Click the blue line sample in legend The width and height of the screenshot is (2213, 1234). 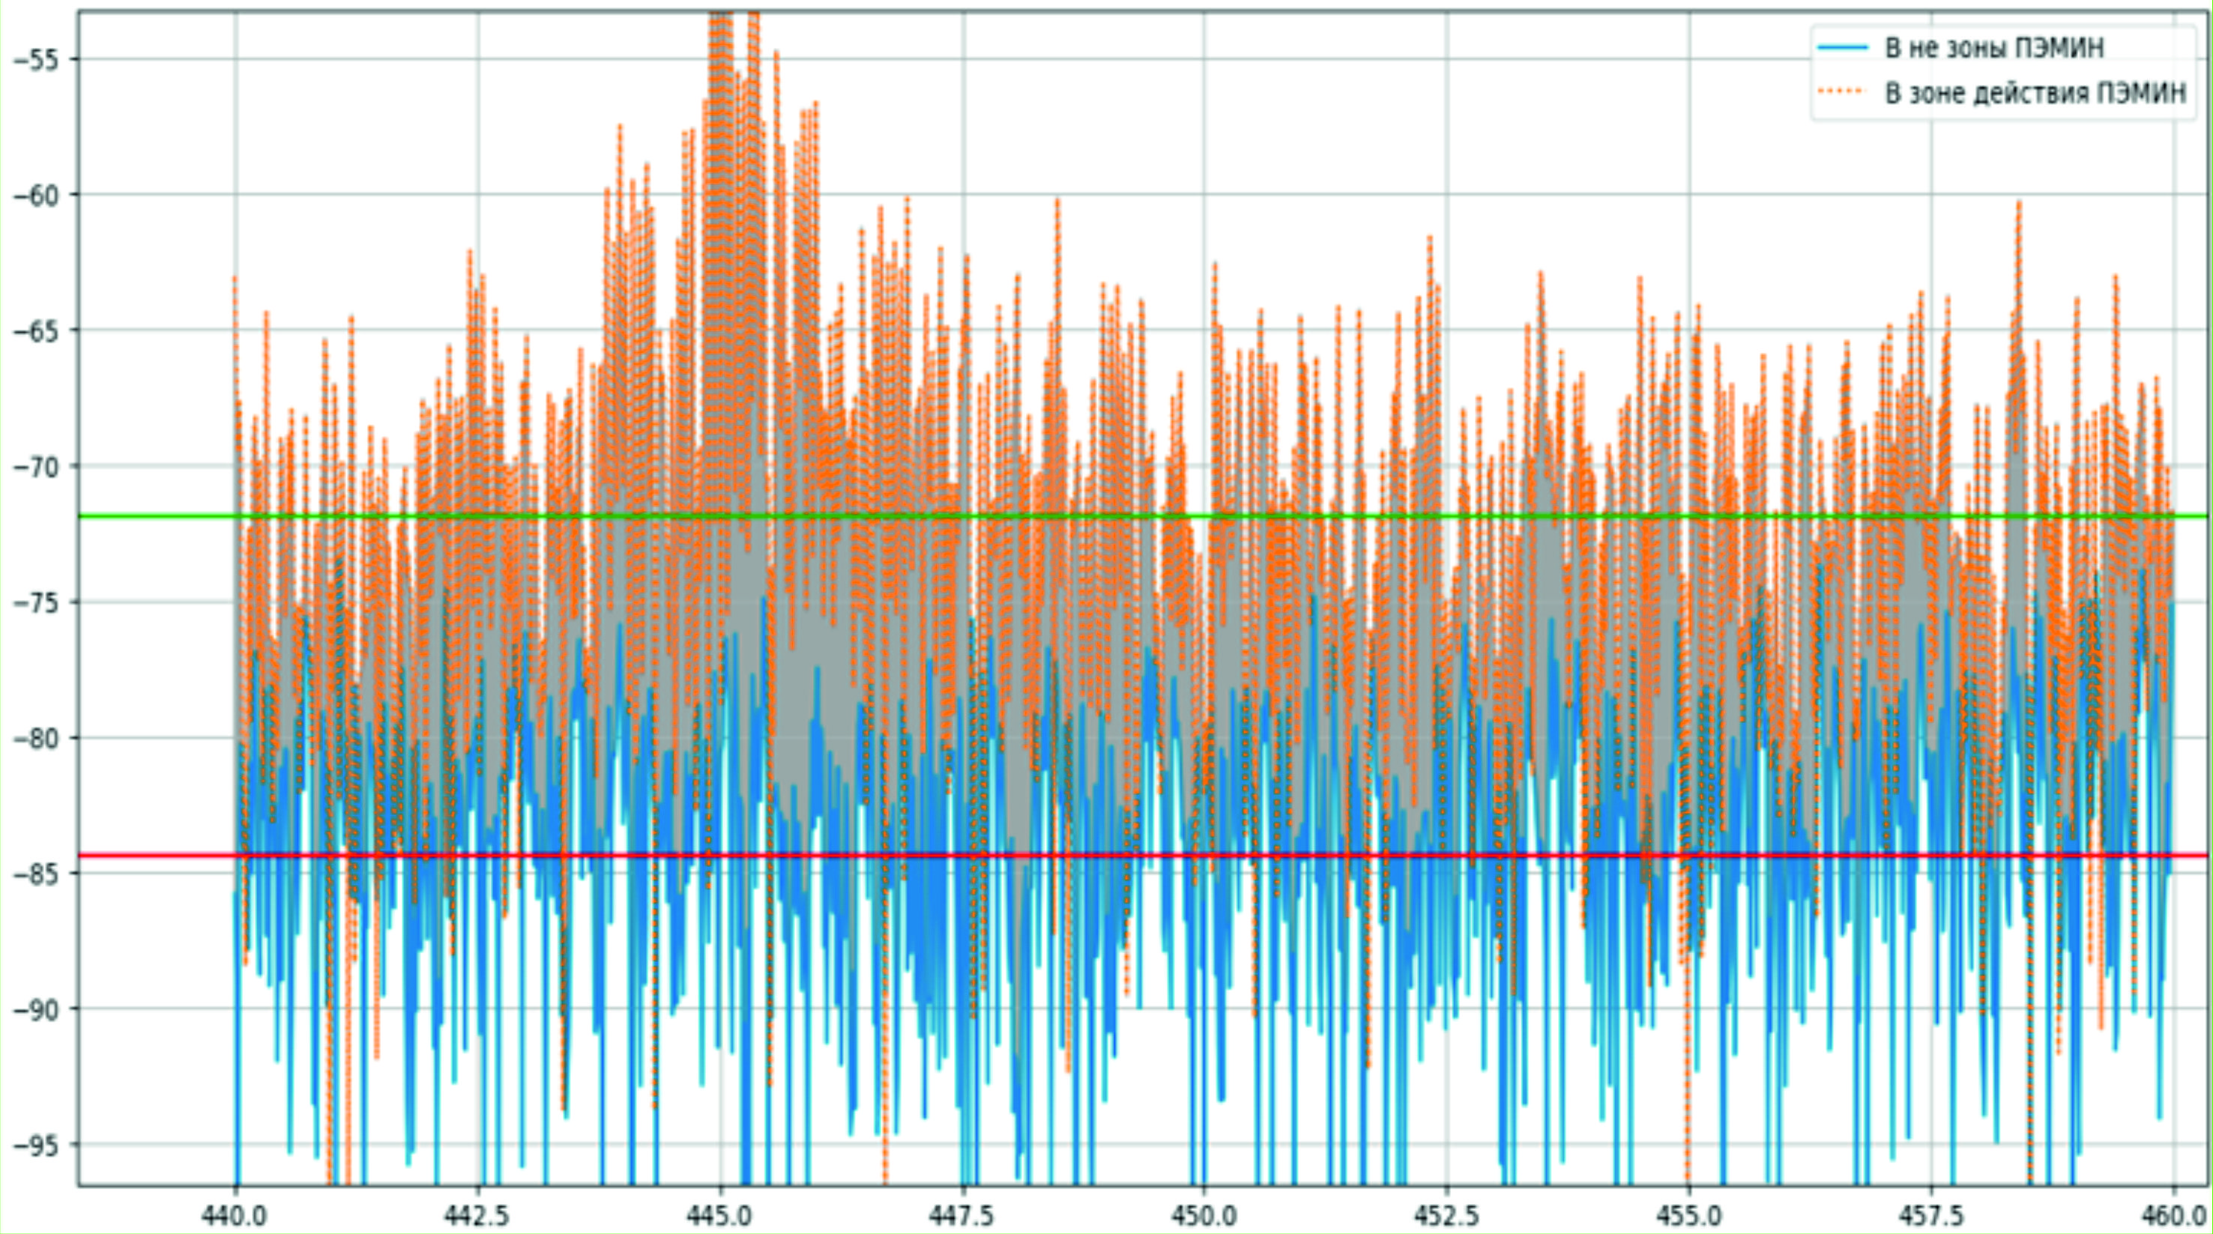point(1843,48)
